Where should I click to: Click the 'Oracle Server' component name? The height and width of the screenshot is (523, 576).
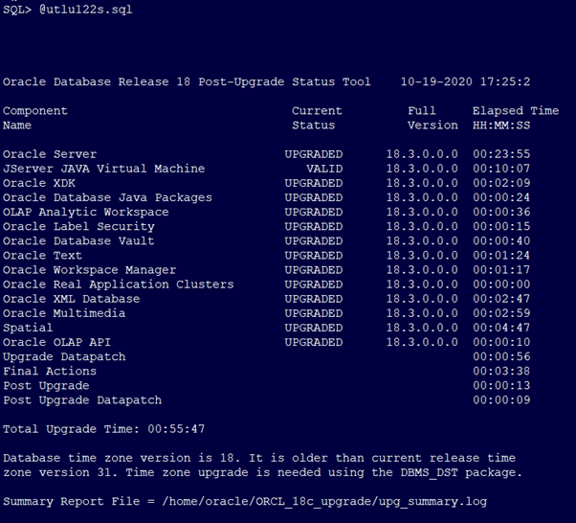(x=50, y=154)
